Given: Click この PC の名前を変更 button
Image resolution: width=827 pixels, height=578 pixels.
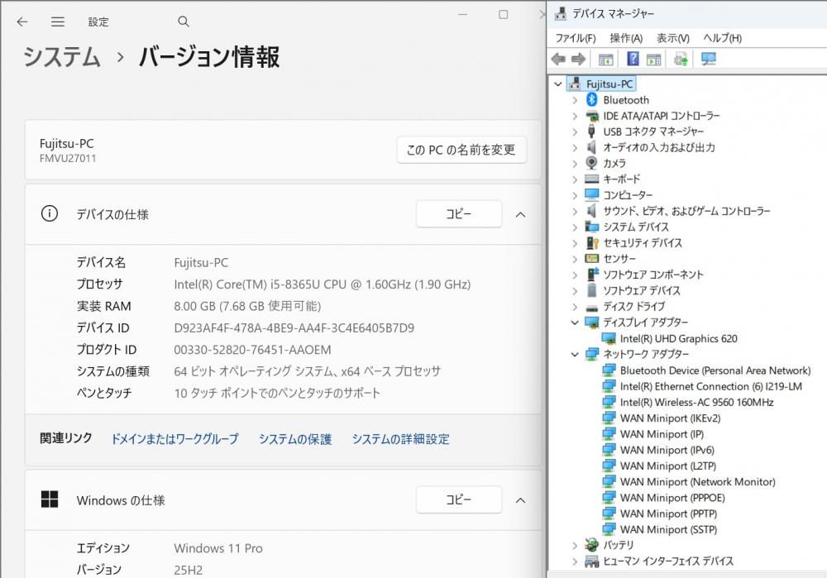Looking at the screenshot, I should (461, 150).
